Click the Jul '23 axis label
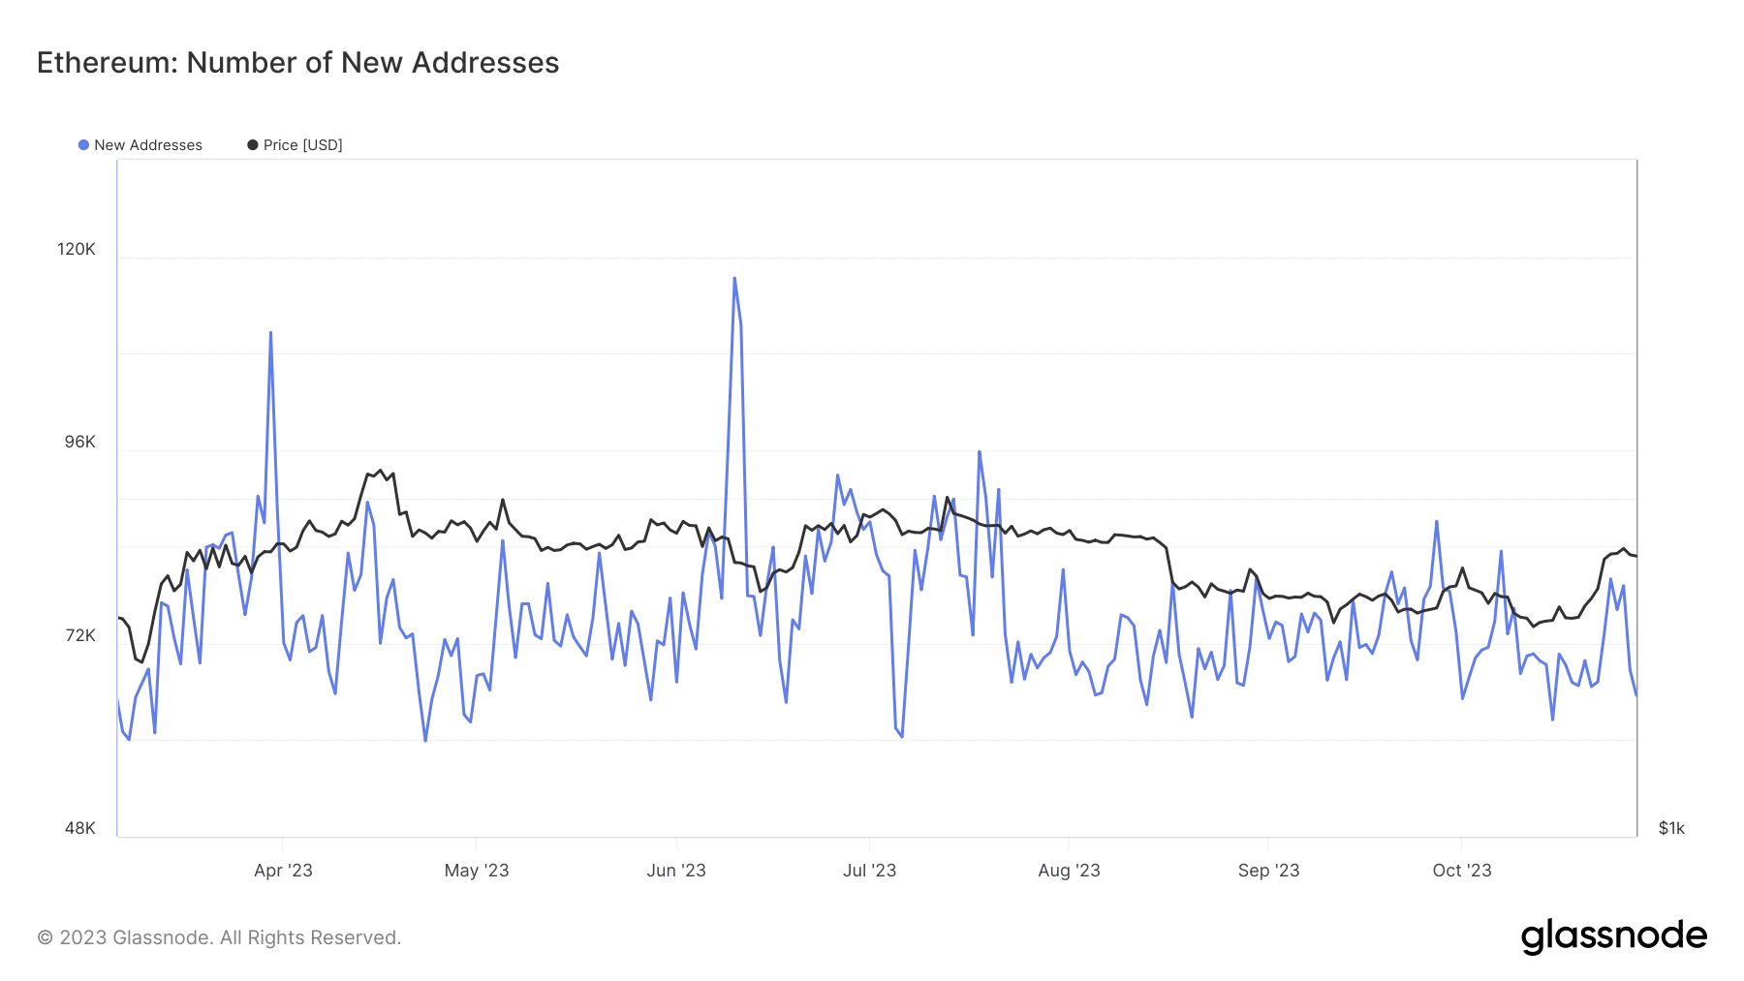This screenshot has height=981, width=1744. click(x=869, y=870)
